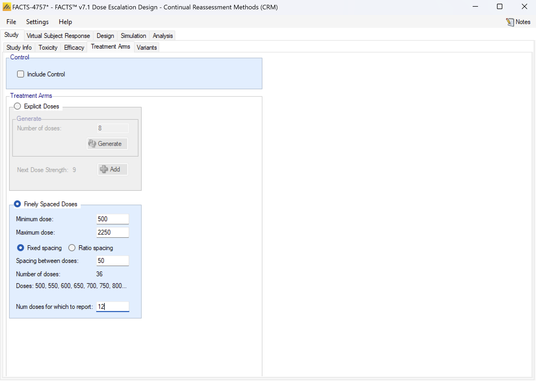Click the Maximum dose input field
Screen dimensions: 536x381
click(112, 232)
